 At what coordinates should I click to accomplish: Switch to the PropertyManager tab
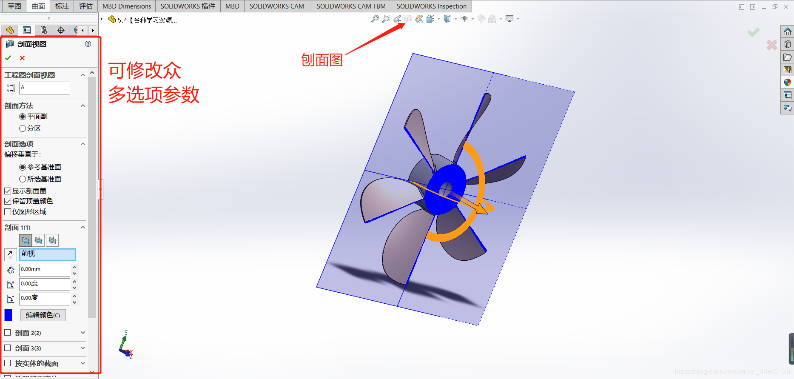coord(26,30)
